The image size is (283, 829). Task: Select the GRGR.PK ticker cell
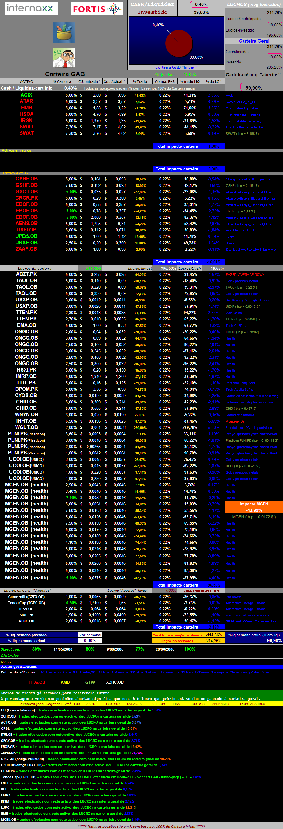coord(26,198)
